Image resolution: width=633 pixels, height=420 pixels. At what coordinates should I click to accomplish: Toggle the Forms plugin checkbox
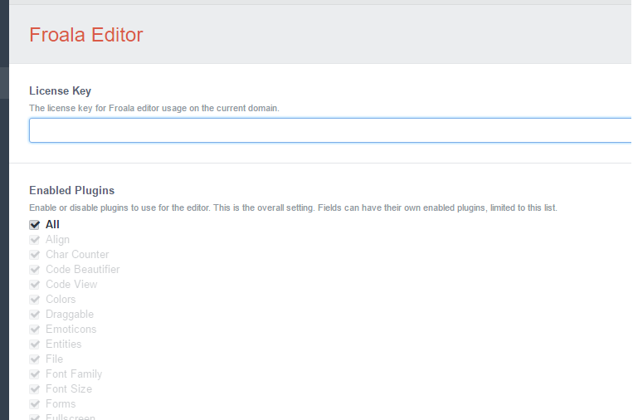(35, 404)
